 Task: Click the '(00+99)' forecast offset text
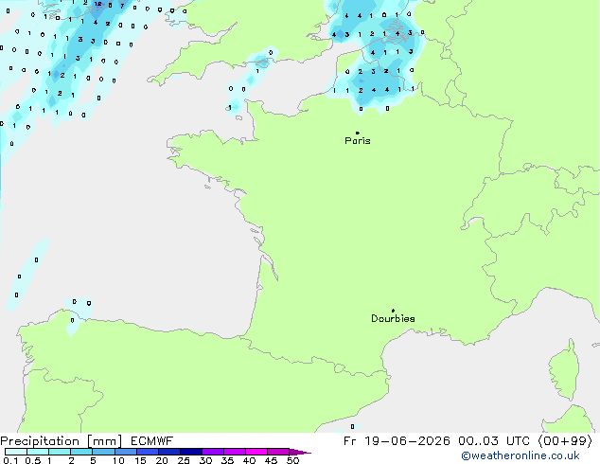tap(565, 441)
